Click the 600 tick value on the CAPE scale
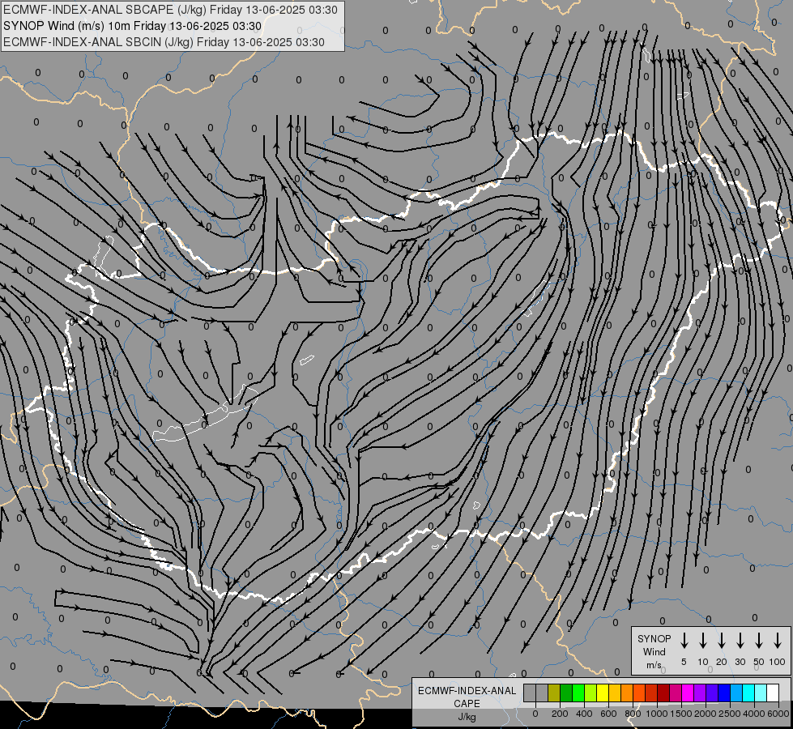The height and width of the screenshot is (729, 793). [608, 714]
